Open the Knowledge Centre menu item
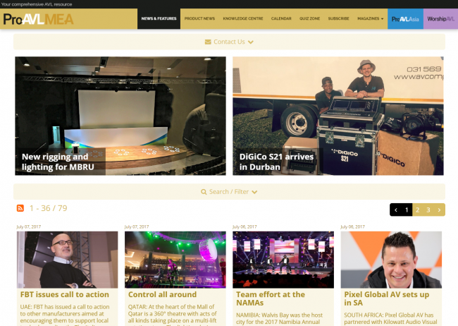 (x=243, y=18)
